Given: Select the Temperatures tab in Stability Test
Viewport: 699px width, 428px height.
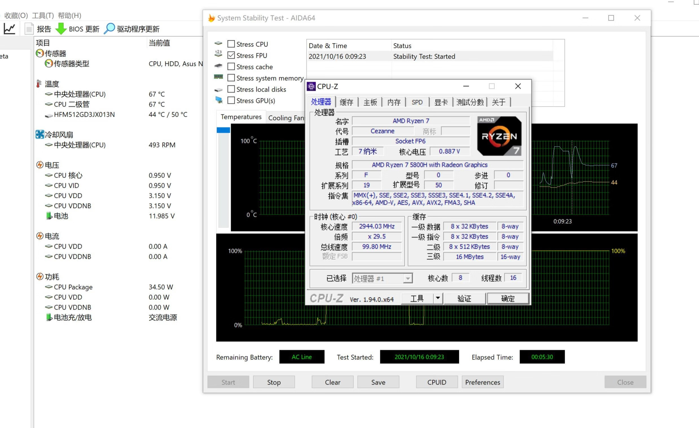Looking at the screenshot, I should [241, 117].
